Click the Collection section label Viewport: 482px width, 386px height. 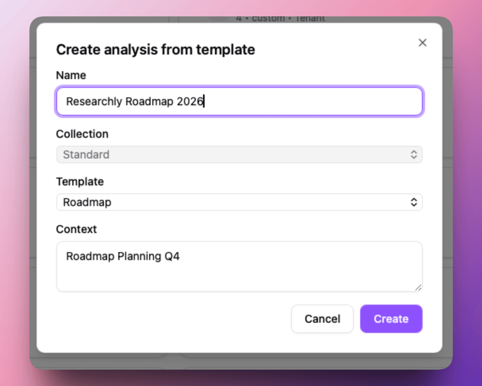click(82, 134)
